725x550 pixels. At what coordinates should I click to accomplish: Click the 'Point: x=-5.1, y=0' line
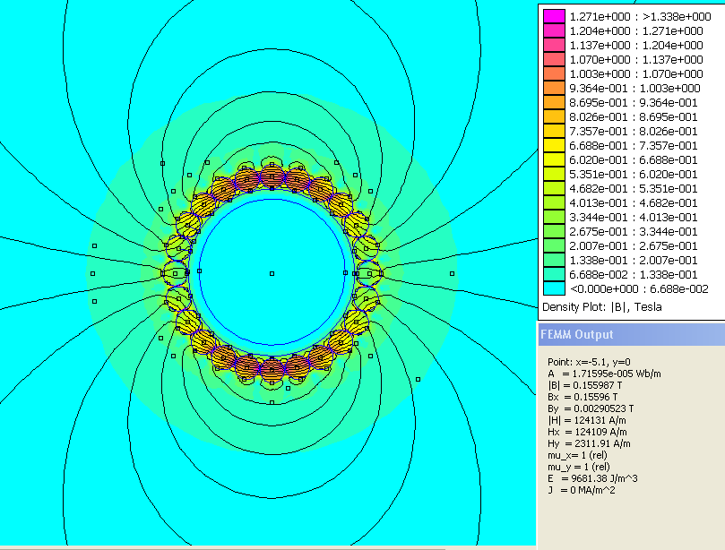[x=589, y=362]
